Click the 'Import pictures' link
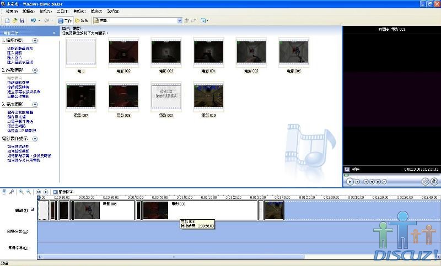The width and height of the screenshot is (441, 266). (15, 57)
